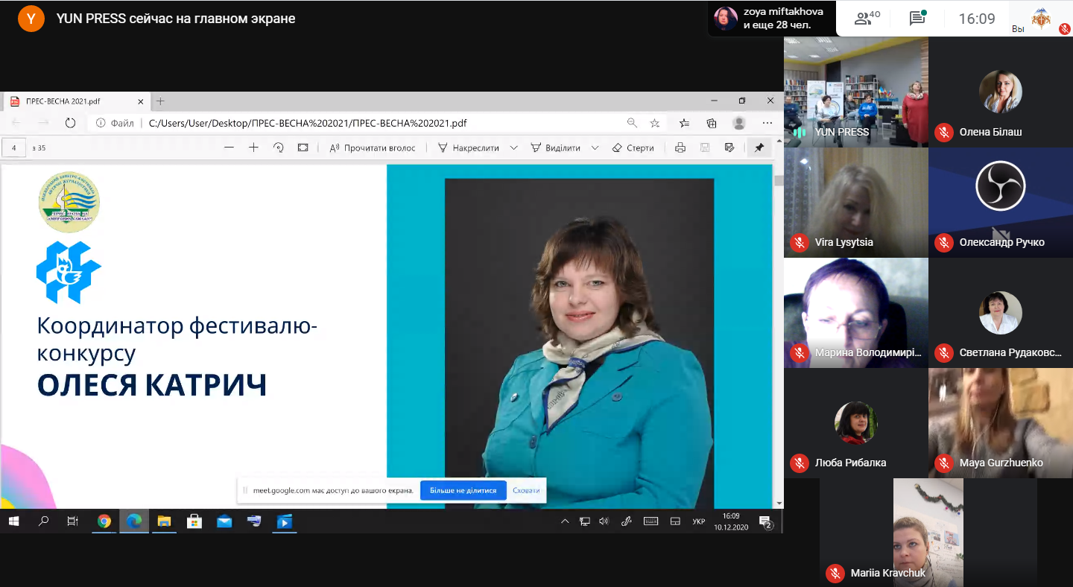Stop sharing via Більше не ділитися
This screenshot has width=1073, height=587.
[x=463, y=490]
